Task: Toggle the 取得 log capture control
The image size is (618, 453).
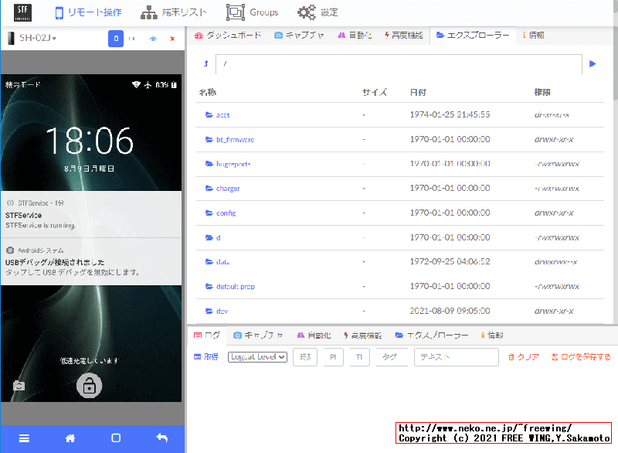Action: [209, 357]
